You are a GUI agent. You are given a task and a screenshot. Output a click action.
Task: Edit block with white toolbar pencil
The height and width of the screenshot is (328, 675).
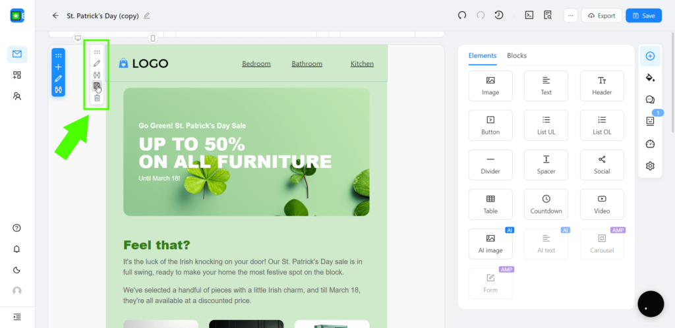pos(97,64)
